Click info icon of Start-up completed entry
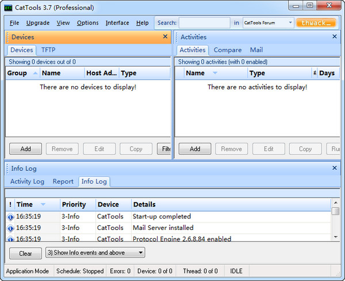Viewport: 345px width, 281px height. [x=10, y=217]
